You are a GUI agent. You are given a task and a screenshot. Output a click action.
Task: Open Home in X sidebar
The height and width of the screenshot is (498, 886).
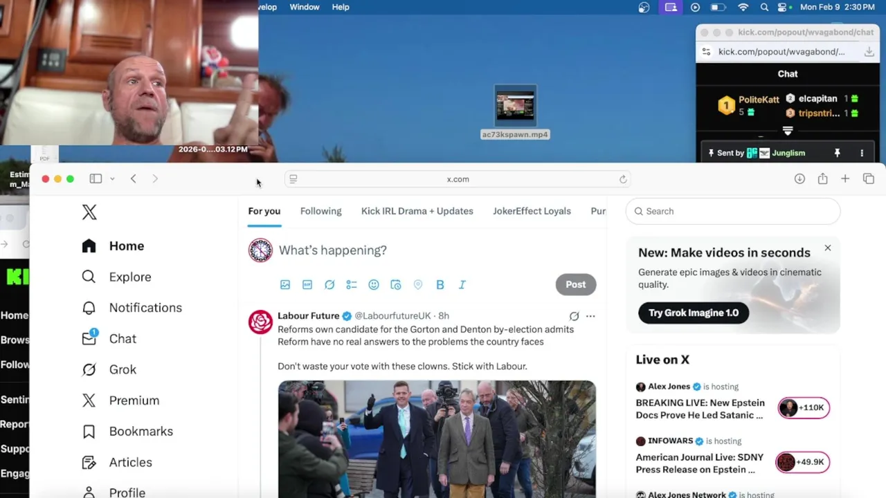[x=112, y=246]
